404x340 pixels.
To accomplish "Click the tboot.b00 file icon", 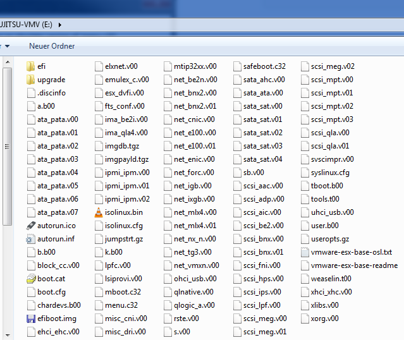I will tap(305, 186).
